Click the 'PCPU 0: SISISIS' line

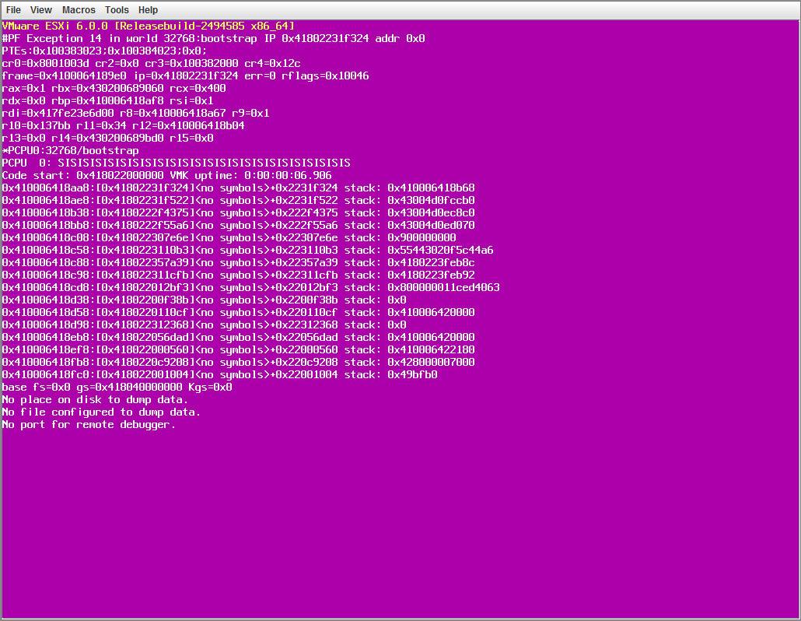(177, 163)
